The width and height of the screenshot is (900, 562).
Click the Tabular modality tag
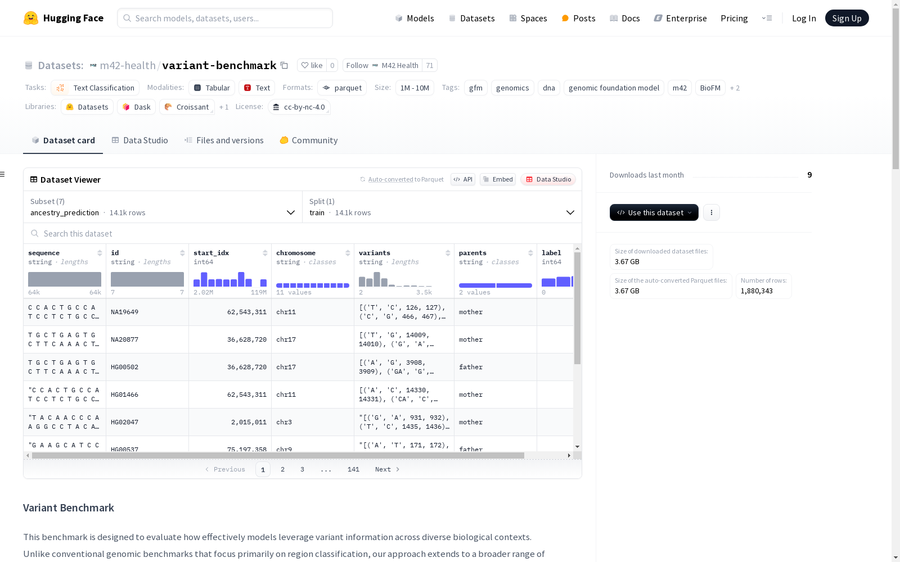pyautogui.click(x=211, y=88)
